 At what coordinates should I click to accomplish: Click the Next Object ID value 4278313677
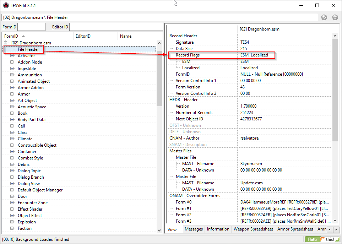pos(251,119)
